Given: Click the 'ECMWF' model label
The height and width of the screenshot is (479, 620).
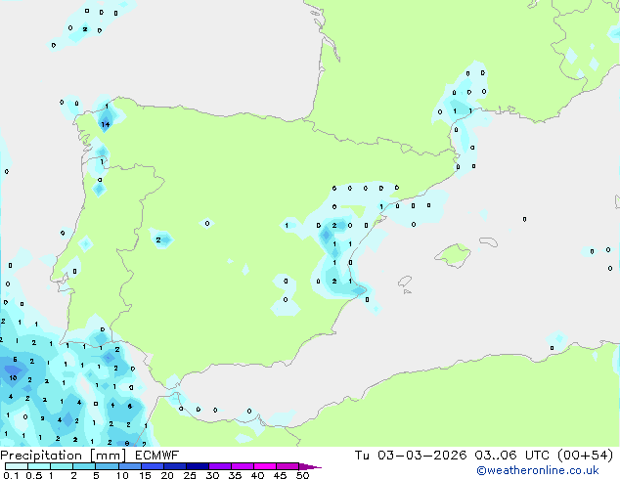Looking at the screenshot, I should click(156, 456).
